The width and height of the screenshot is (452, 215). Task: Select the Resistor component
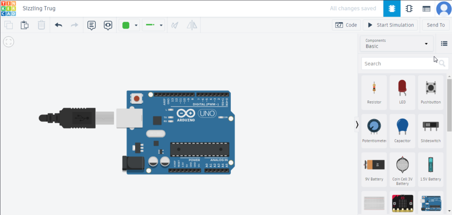[x=374, y=93]
